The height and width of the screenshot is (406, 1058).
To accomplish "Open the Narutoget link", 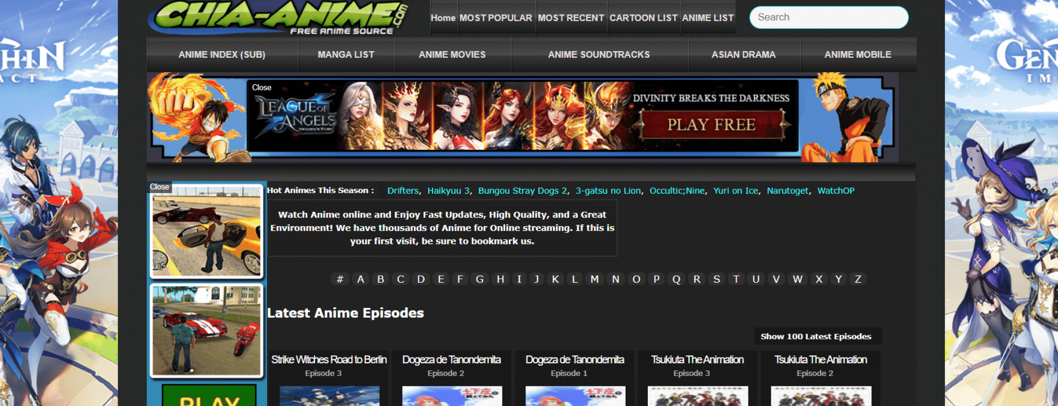I will click(787, 191).
